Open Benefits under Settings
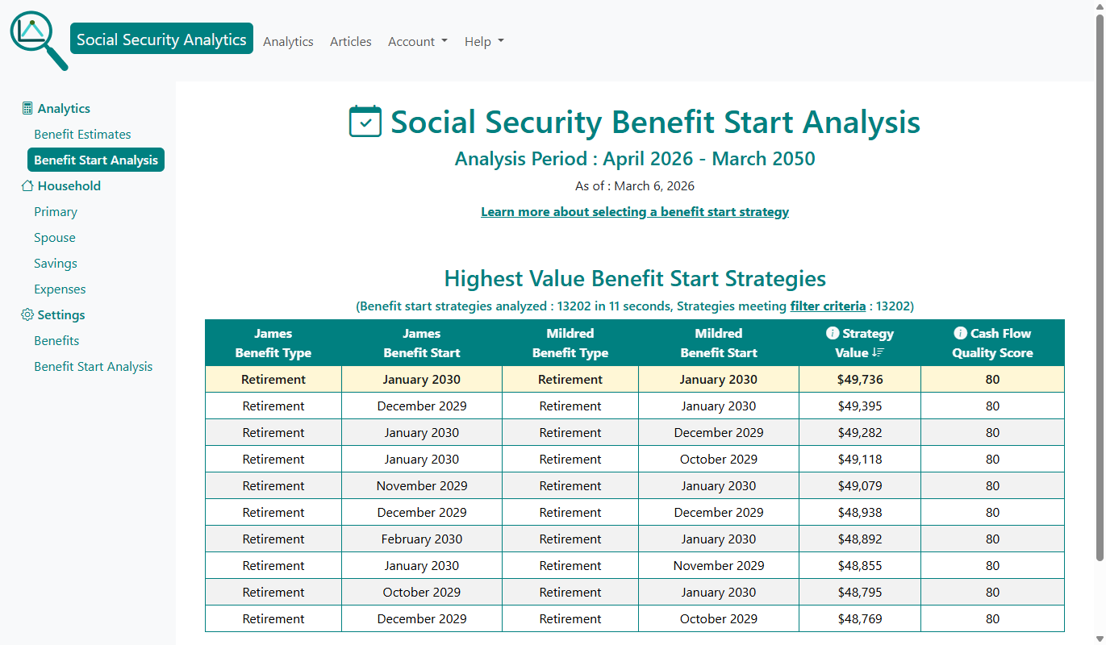This screenshot has height=645, width=1106. [x=56, y=340]
